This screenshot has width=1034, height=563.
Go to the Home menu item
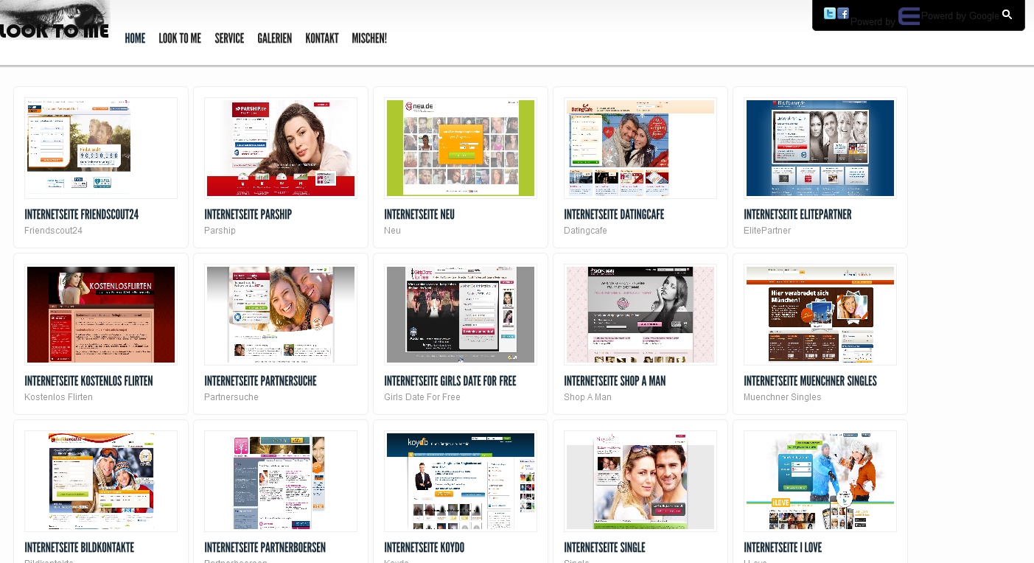(x=135, y=38)
